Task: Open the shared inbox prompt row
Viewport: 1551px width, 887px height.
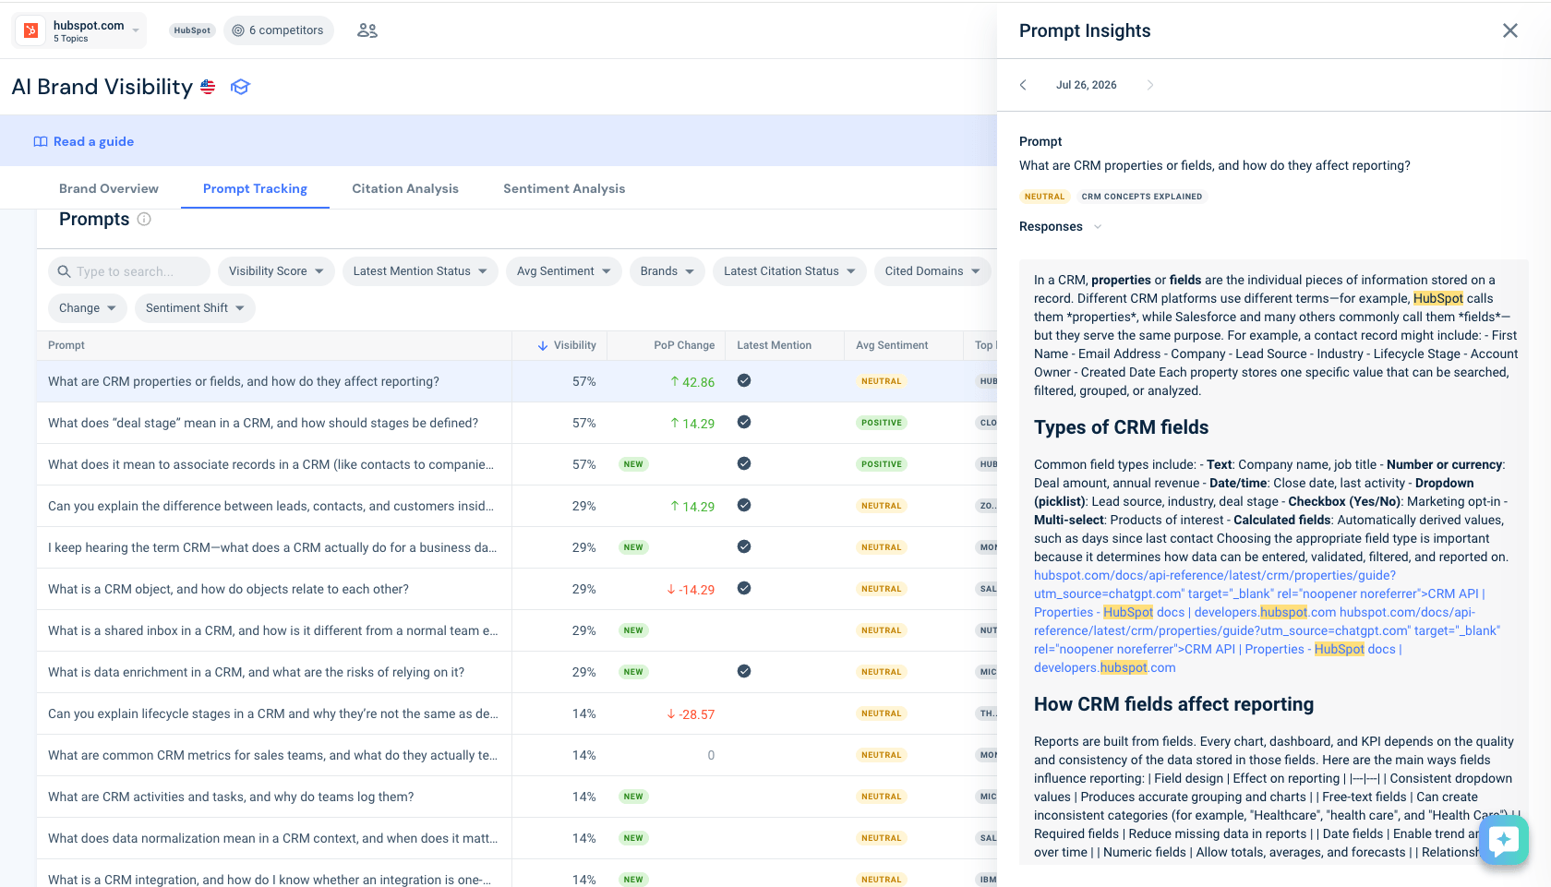Action: pyautogui.click(x=517, y=630)
